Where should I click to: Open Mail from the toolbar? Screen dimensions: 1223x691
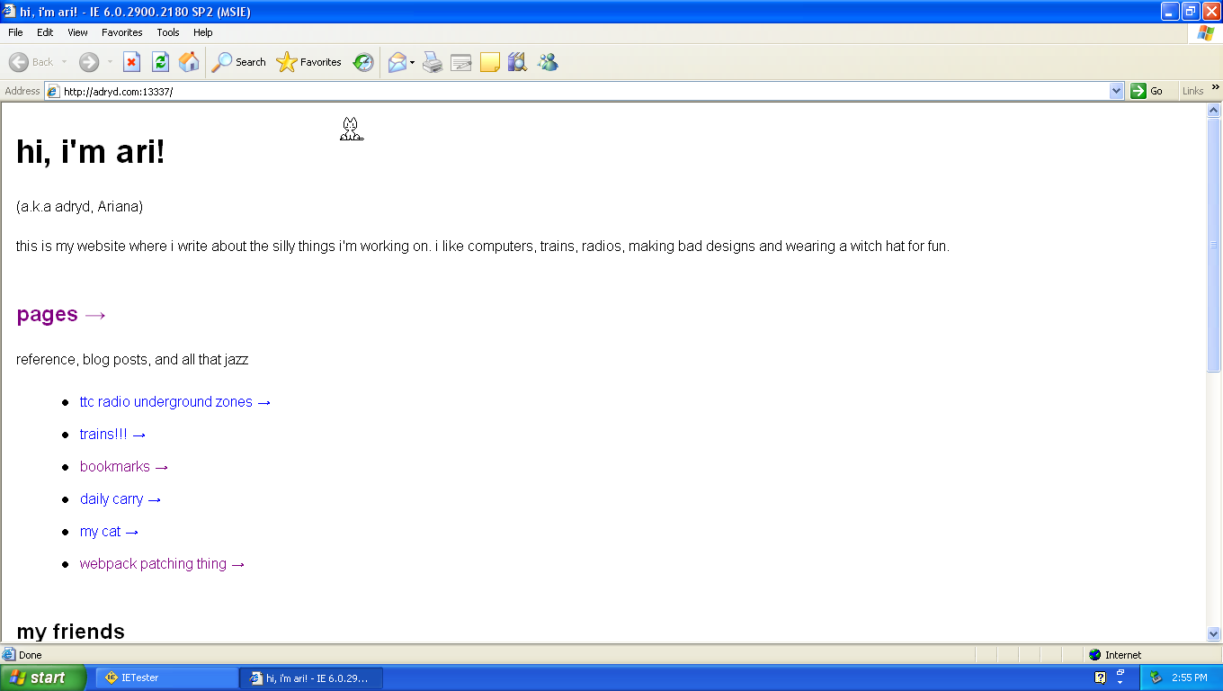pos(396,61)
